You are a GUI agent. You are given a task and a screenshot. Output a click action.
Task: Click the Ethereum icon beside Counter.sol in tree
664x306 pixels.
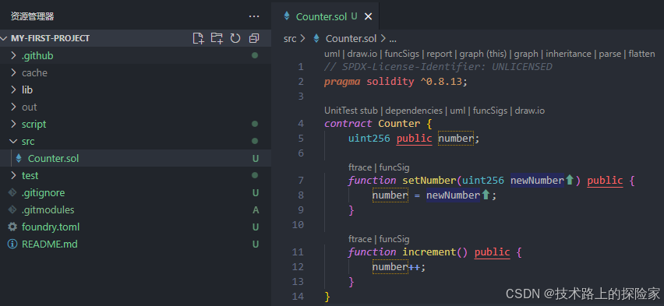[19, 158]
